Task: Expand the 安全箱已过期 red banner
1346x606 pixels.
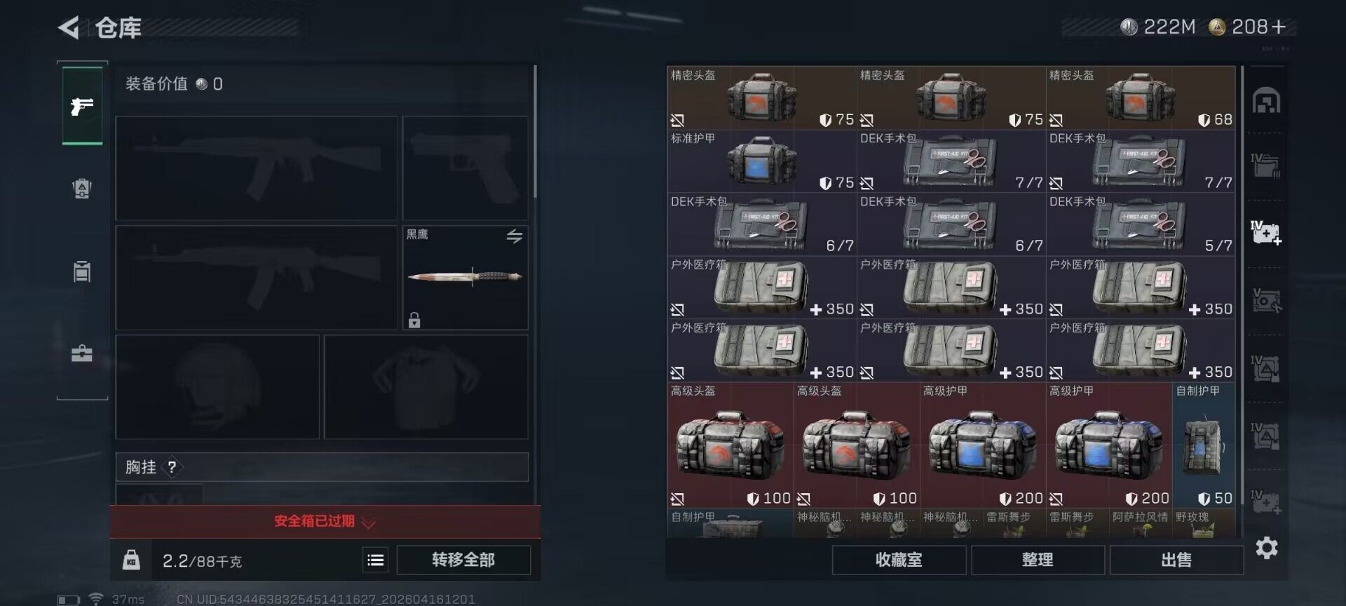Action: 325,521
